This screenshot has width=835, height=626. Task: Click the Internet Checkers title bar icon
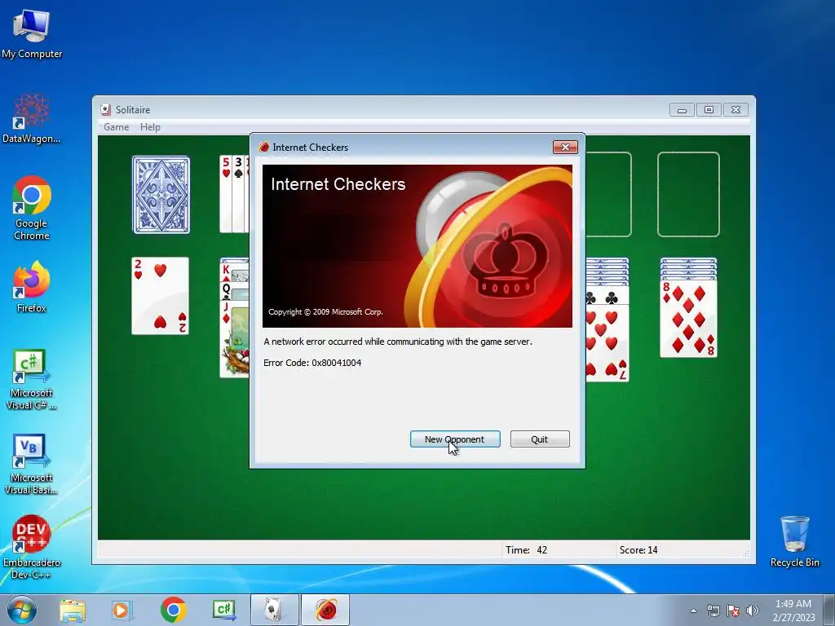pyautogui.click(x=263, y=147)
